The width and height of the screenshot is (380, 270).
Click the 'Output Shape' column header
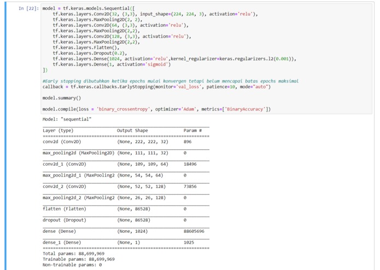point(132,131)
